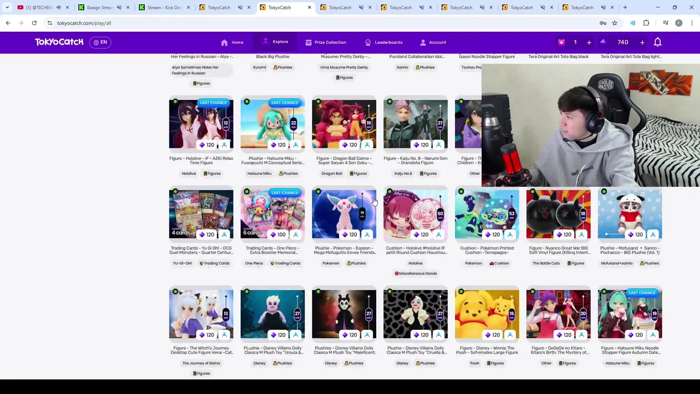Viewport: 700px width, 394px height.
Task: View site information icon in address bar
Action: tap(49, 23)
